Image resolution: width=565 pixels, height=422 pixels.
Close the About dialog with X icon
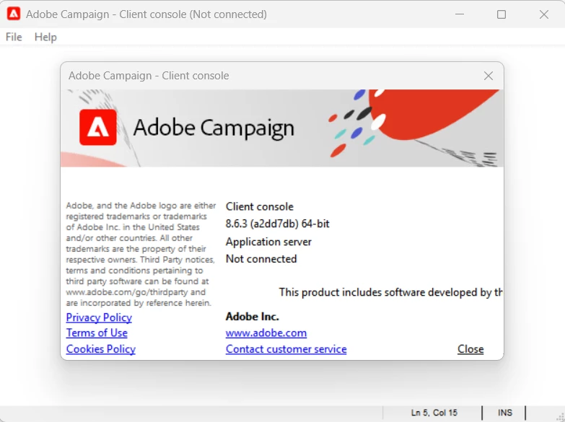pyautogui.click(x=489, y=76)
